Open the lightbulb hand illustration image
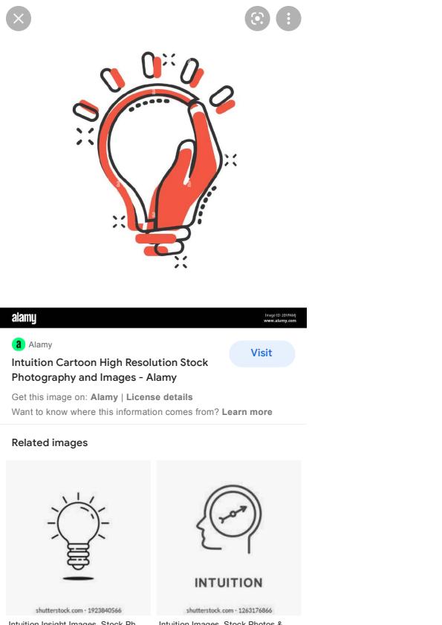442x625 pixels. pyautogui.click(x=154, y=160)
